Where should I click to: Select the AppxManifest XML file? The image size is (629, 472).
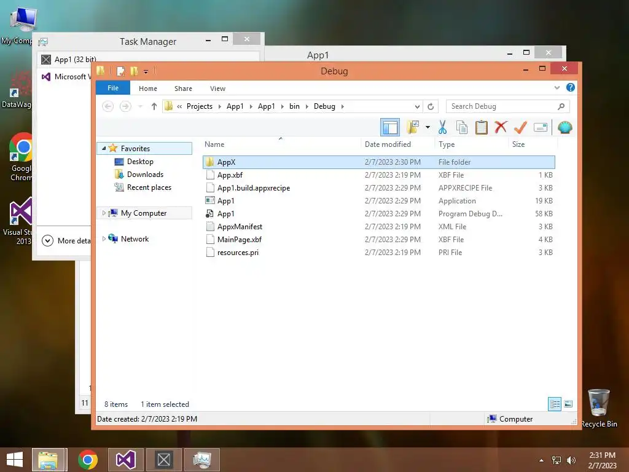tap(378, 226)
